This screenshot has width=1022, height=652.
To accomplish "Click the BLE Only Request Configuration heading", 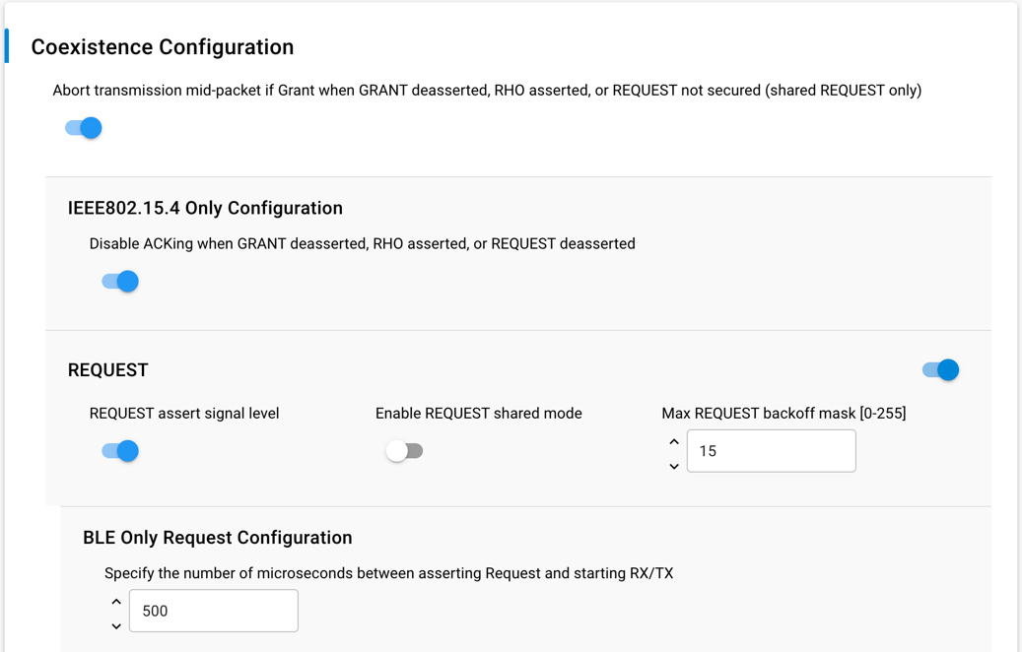I will 217,538.
